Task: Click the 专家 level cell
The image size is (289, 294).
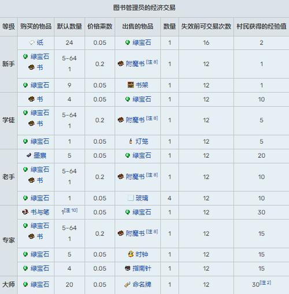Action: 9,240
